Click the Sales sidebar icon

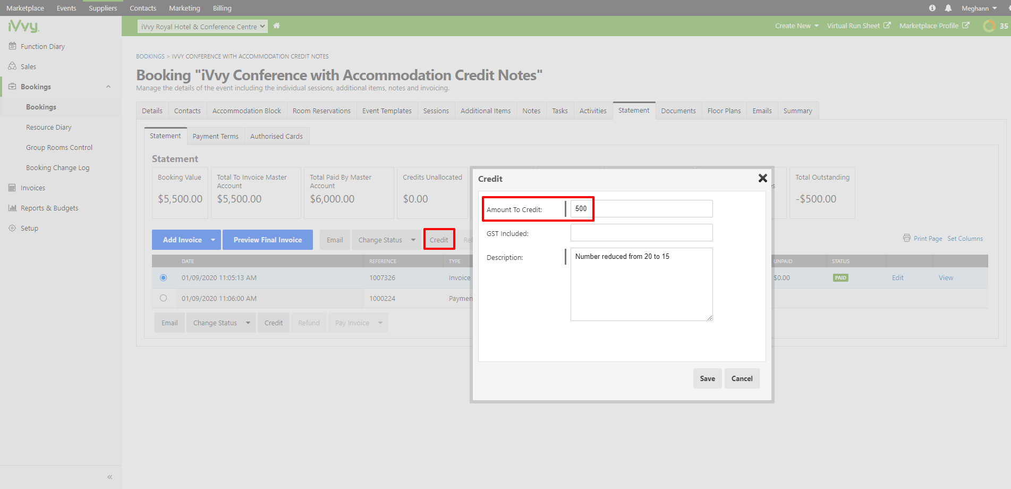tap(12, 66)
